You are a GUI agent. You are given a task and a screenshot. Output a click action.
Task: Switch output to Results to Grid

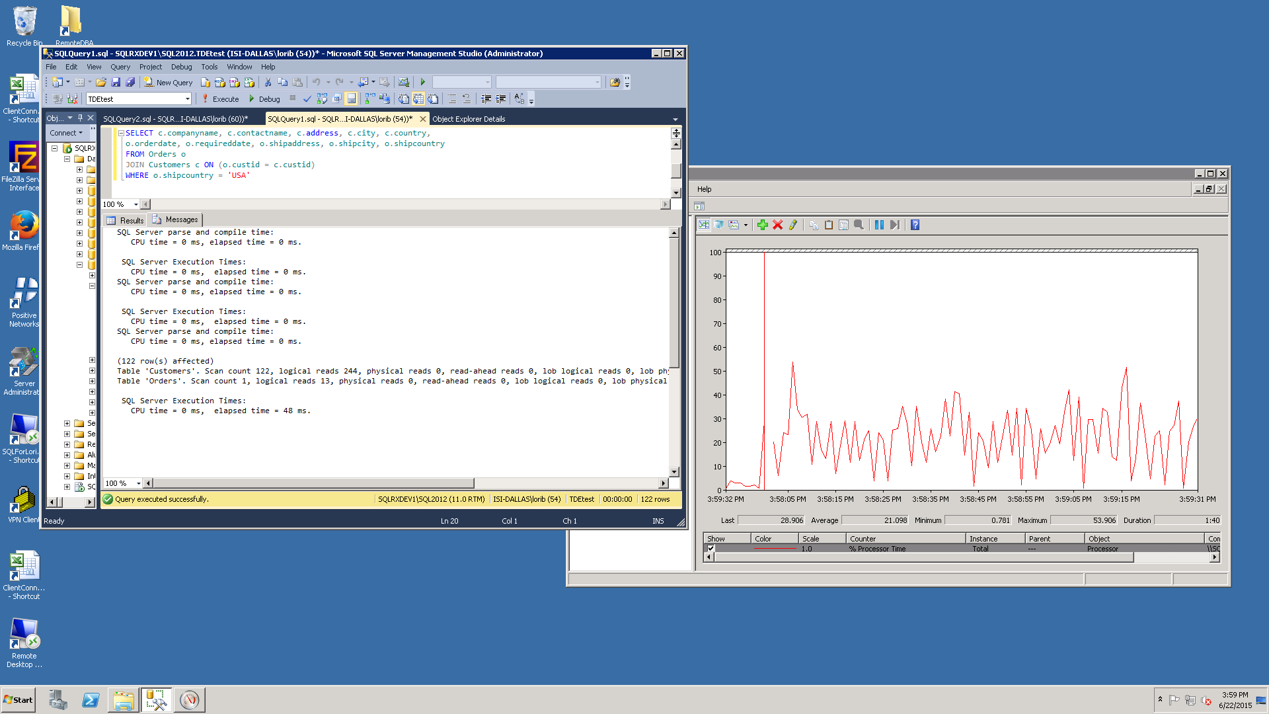pyautogui.click(x=418, y=99)
